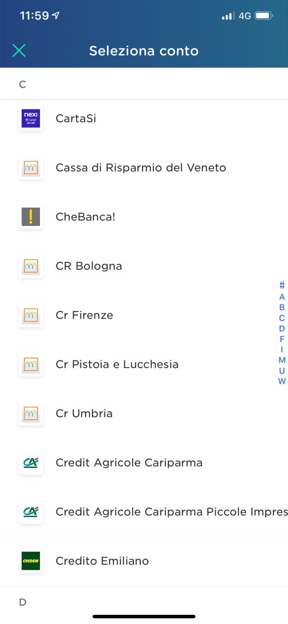288x624 pixels.
Task: Tap the CheBanca! exclamation mark icon
Action: coord(31,216)
